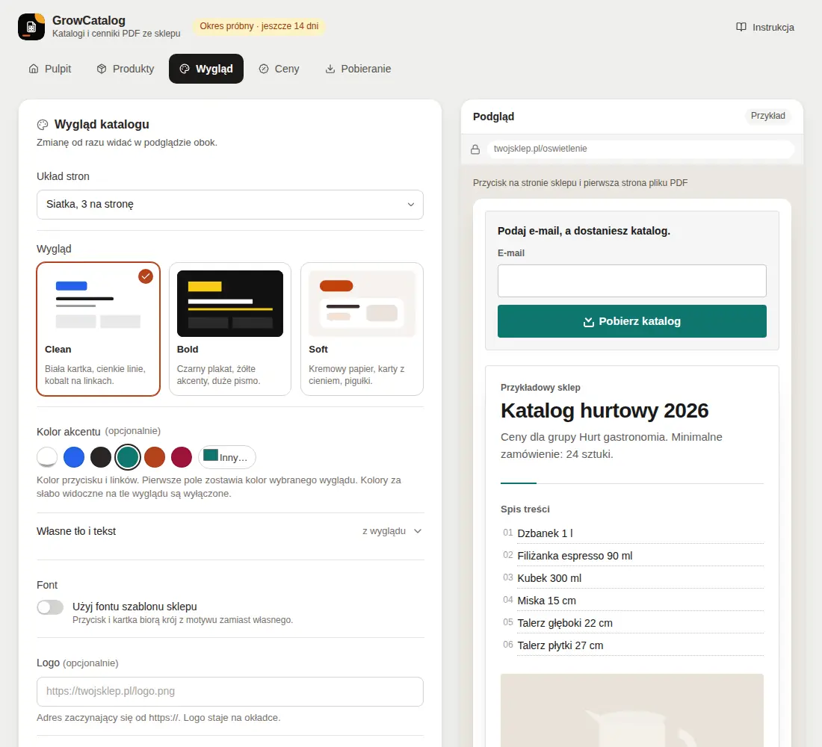This screenshot has height=747, width=822.
Task: Click the product image thumbnail in preview
Action: coord(631,710)
